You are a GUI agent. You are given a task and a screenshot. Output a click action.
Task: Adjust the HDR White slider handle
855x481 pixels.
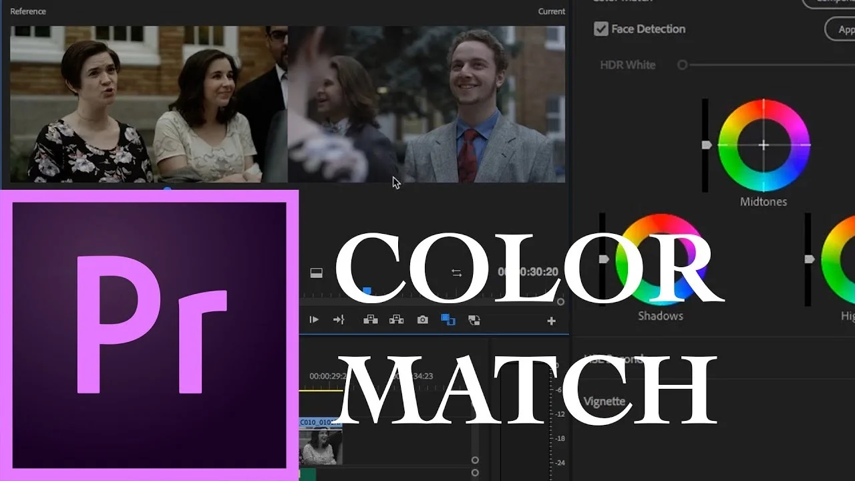(x=682, y=65)
